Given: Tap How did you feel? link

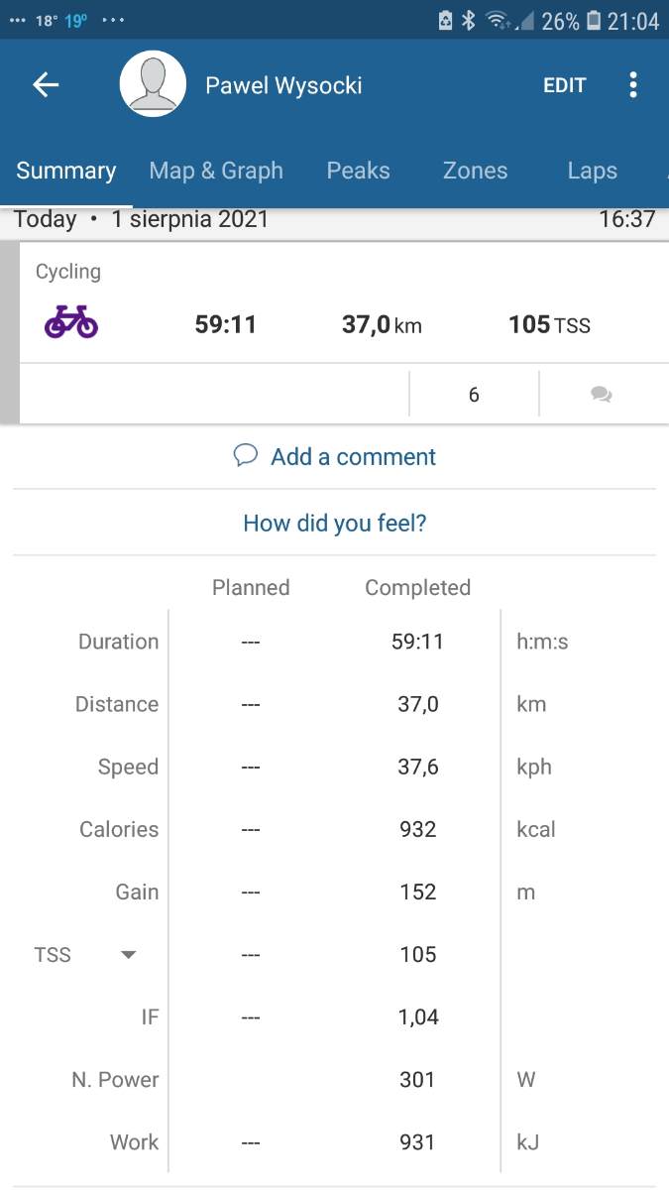Looking at the screenshot, I should pyautogui.click(x=335, y=523).
